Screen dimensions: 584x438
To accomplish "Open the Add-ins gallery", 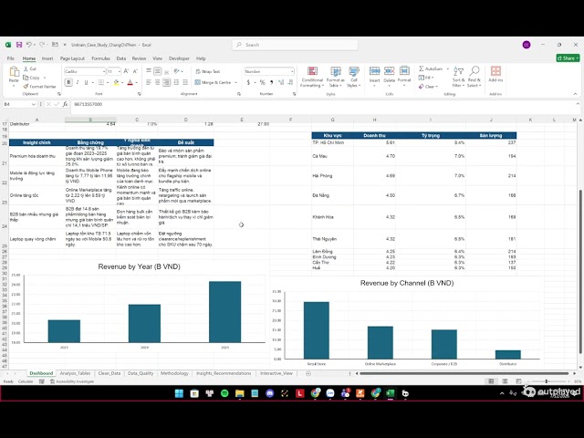I will pyautogui.click(x=495, y=74).
